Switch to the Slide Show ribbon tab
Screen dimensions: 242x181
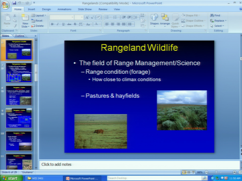click(85, 9)
